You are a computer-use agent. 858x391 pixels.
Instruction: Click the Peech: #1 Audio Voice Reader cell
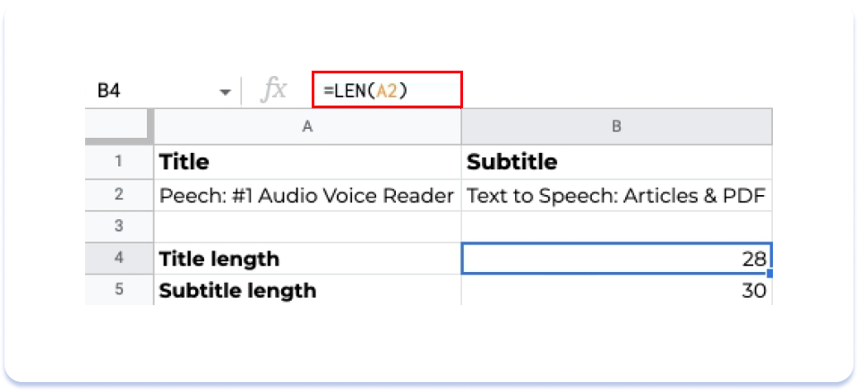[307, 194]
